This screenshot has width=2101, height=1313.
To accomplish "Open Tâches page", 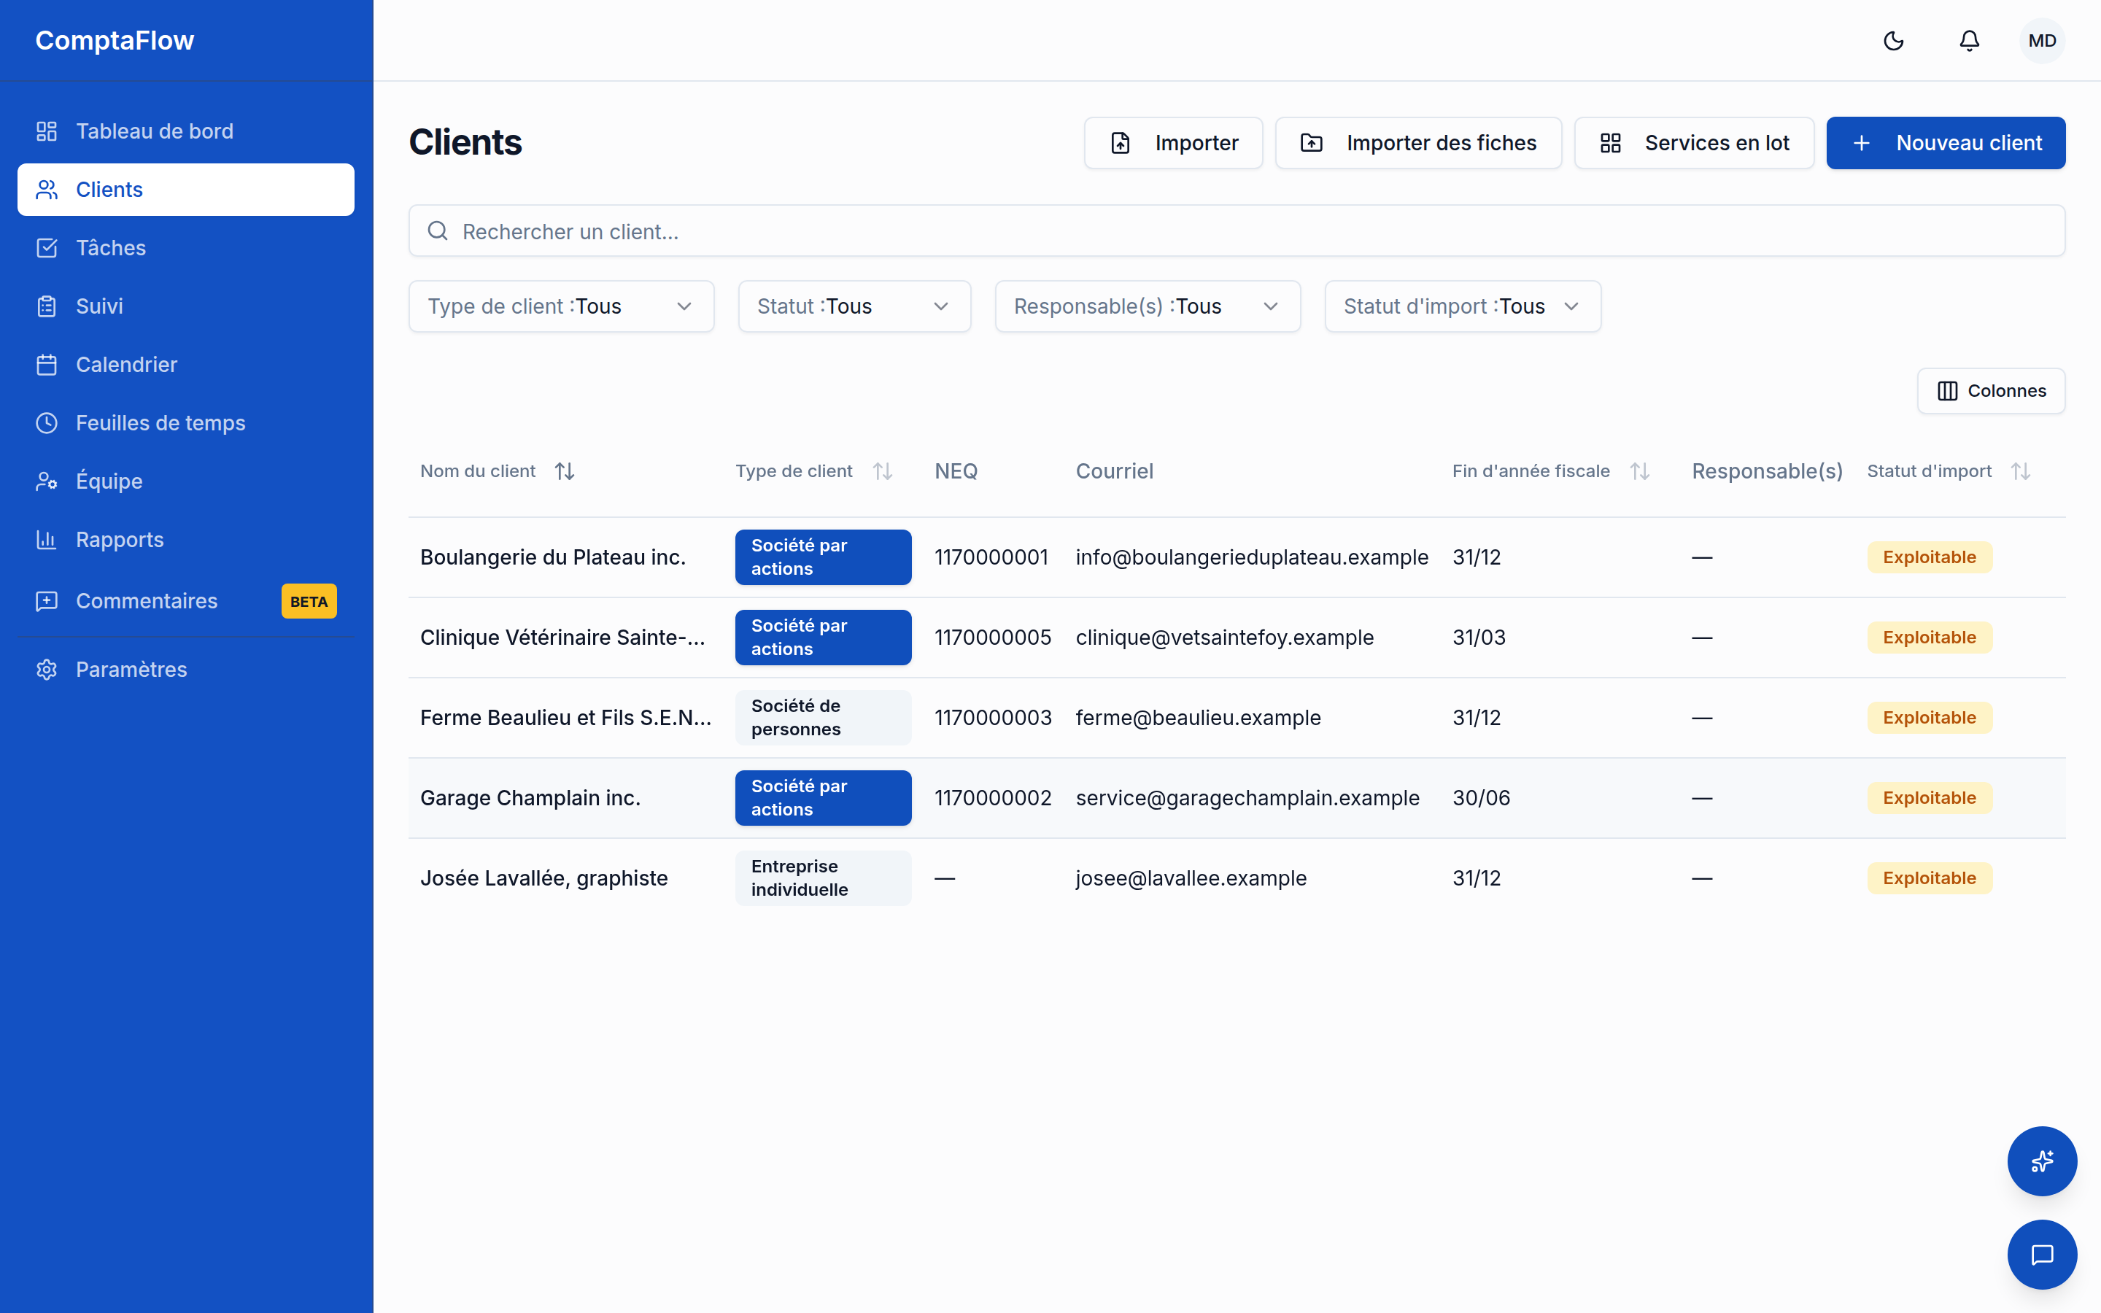I will (186, 247).
